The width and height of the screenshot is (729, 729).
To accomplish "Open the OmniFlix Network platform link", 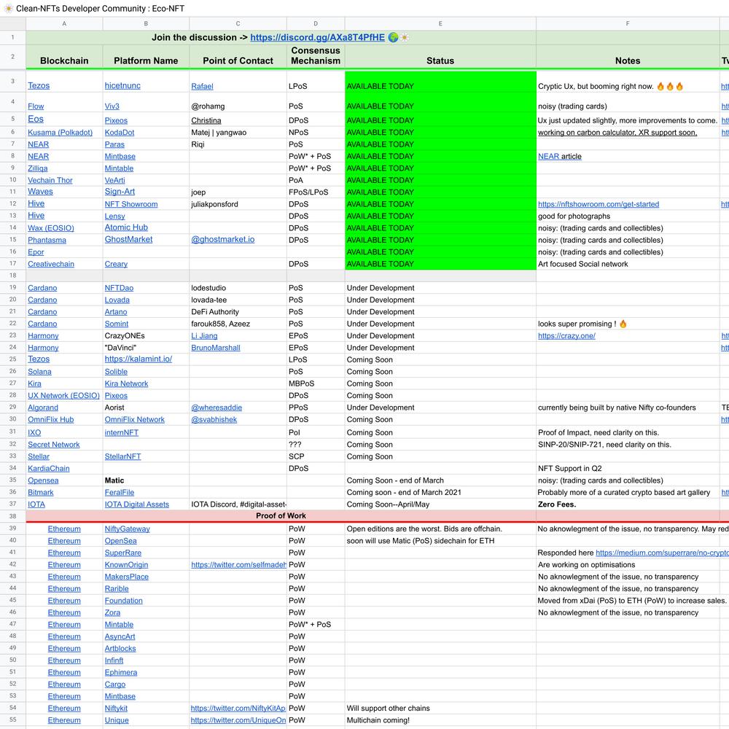I will pos(134,419).
